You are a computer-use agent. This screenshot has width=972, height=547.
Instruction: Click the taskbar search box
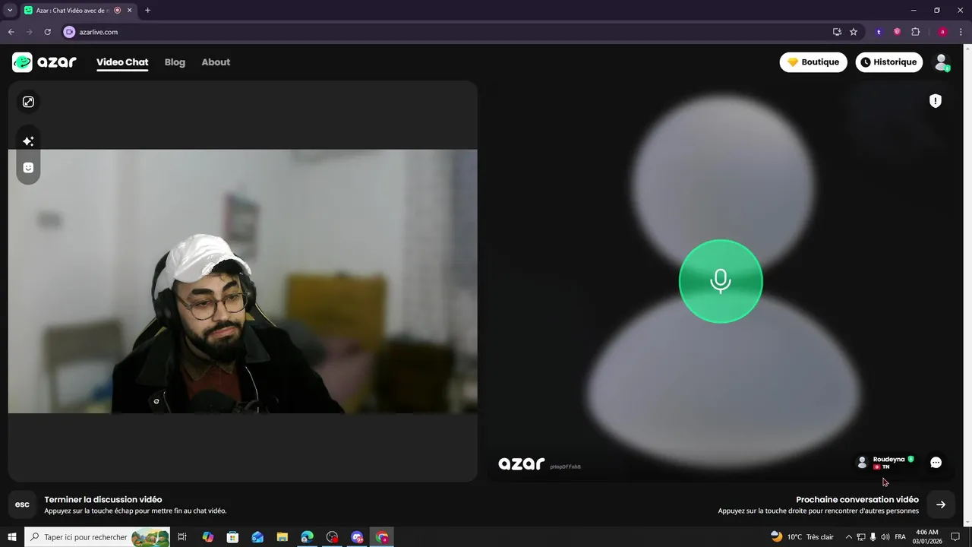[x=97, y=537]
